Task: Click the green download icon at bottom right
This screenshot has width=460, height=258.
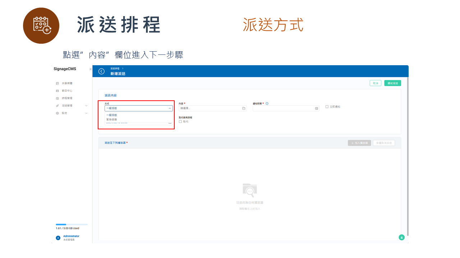Action: coord(401,237)
